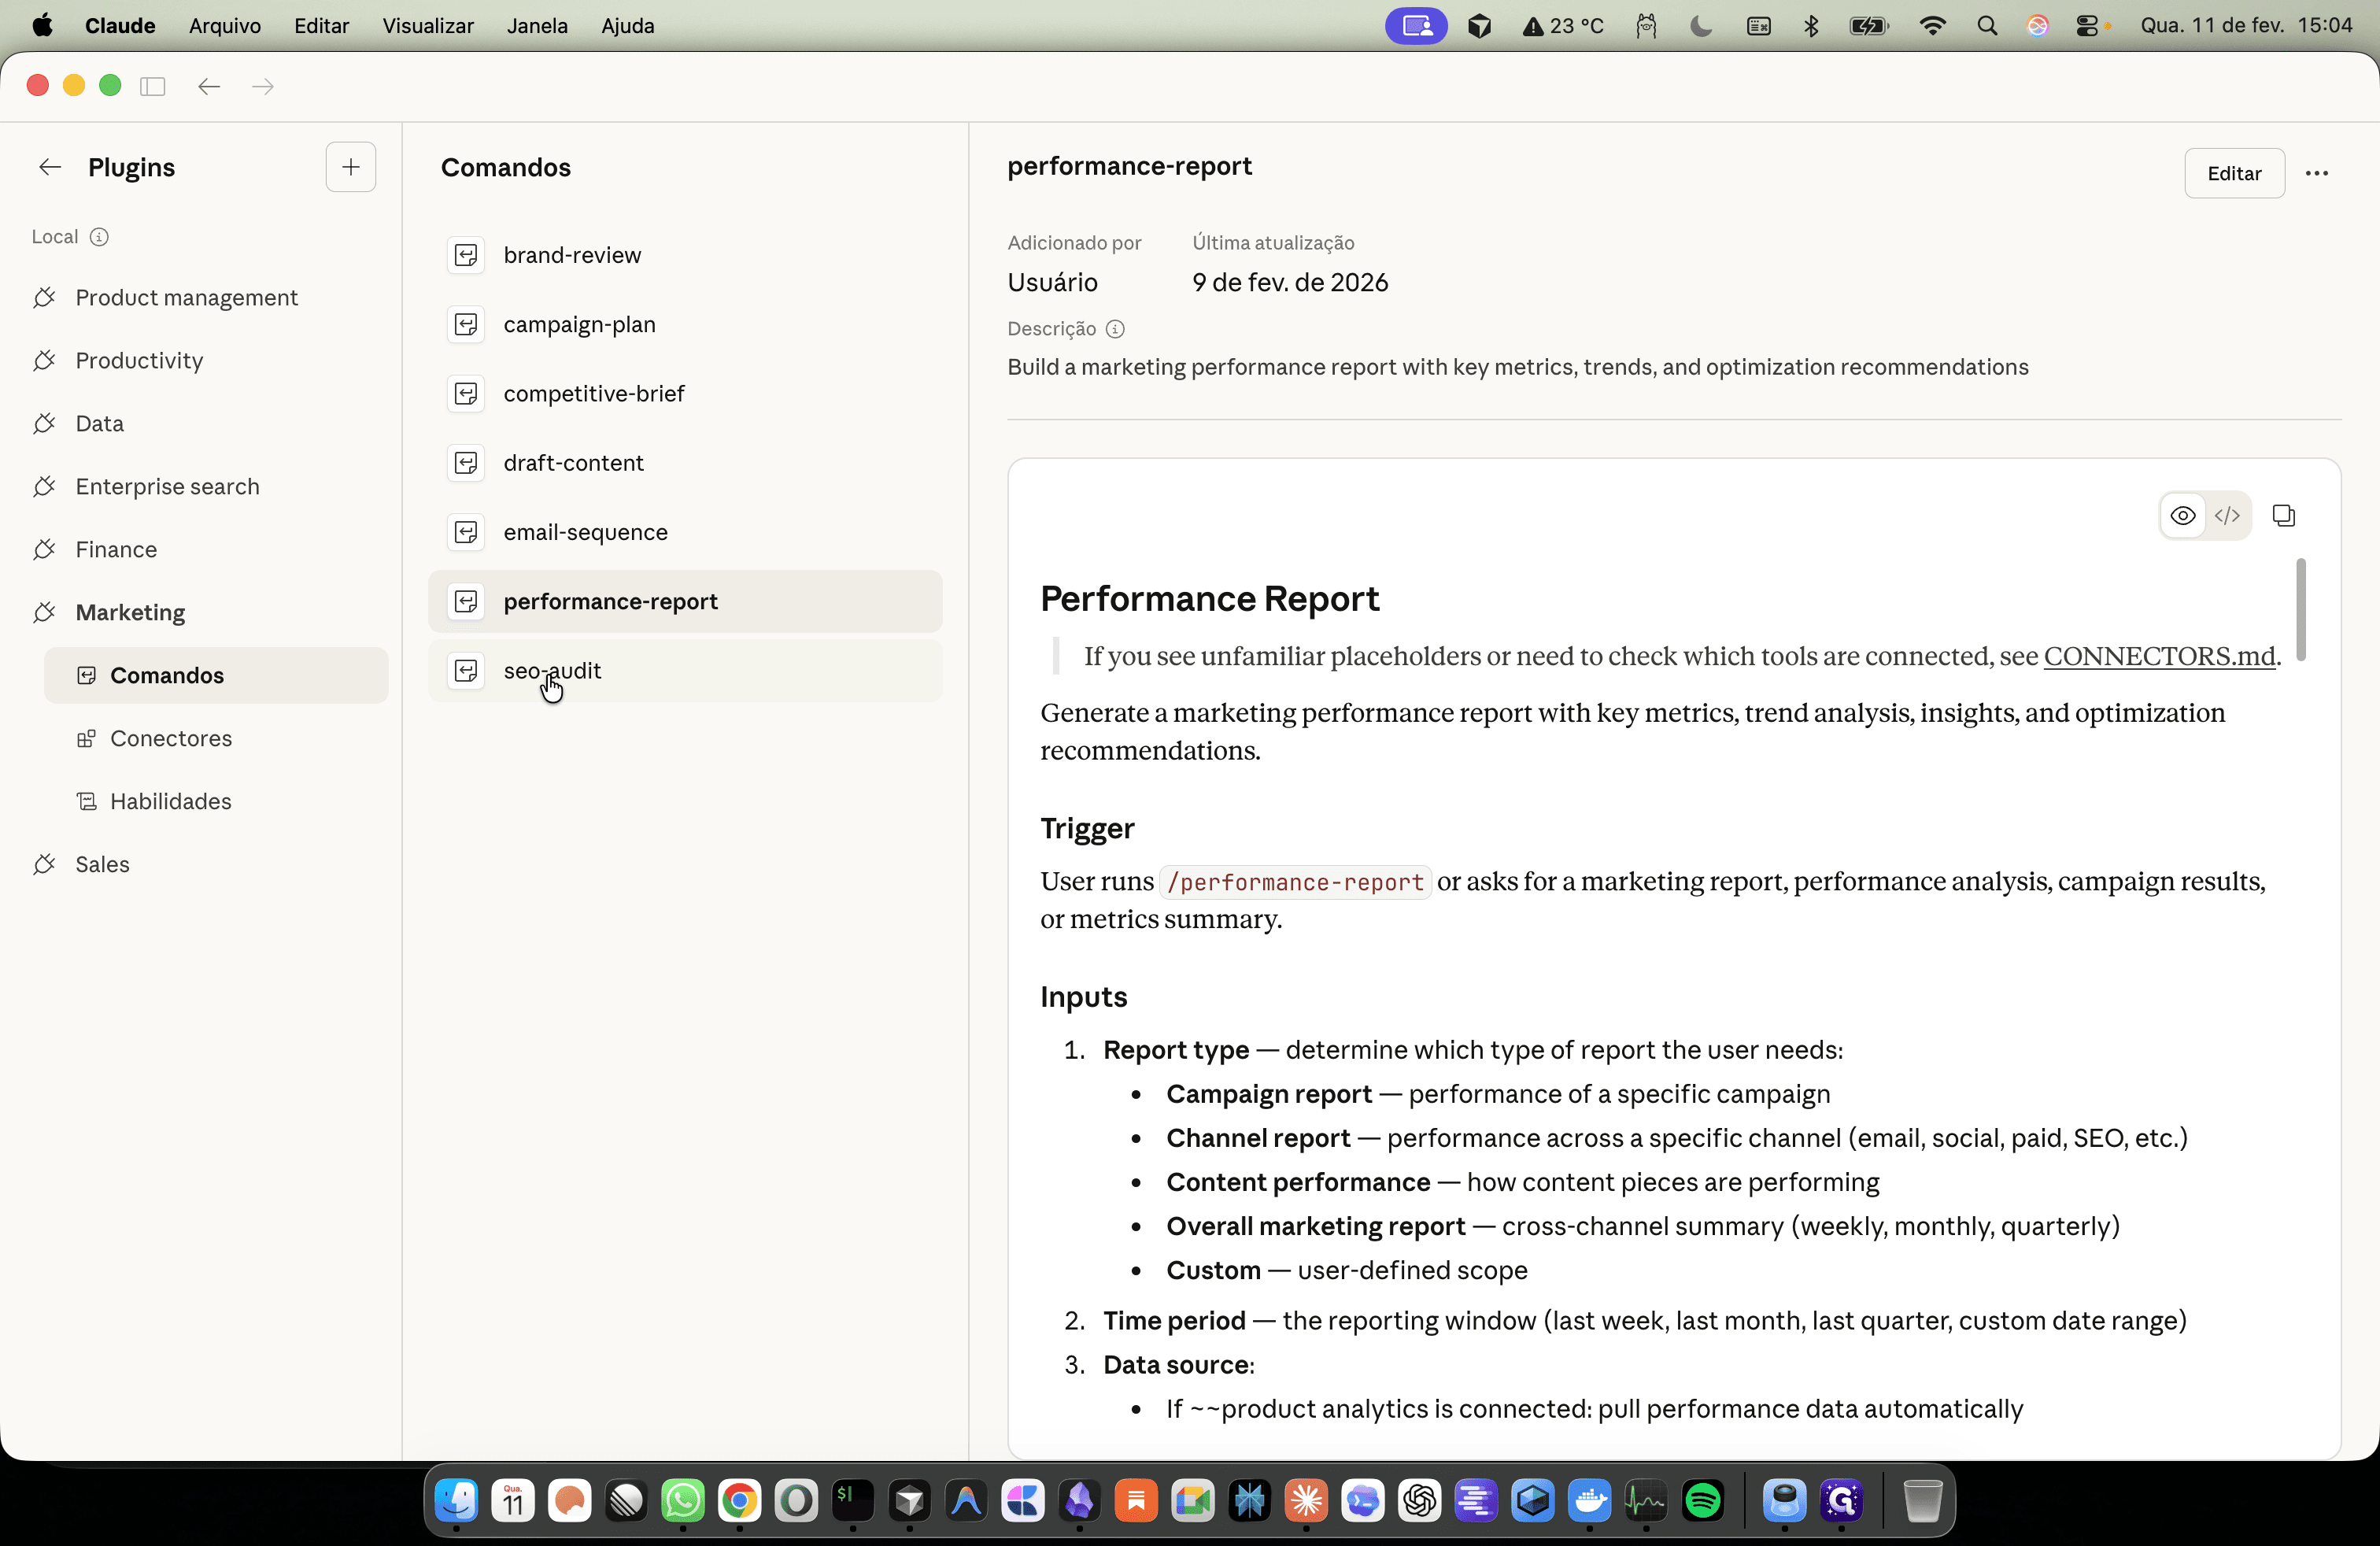This screenshot has height=1546, width=2380.
Task: Open the email-sequence command
Action: [x=685, y=532]
